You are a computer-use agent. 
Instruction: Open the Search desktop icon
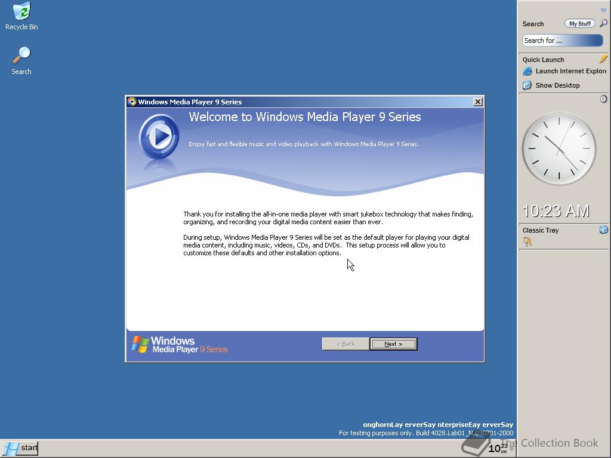(21, 61)
